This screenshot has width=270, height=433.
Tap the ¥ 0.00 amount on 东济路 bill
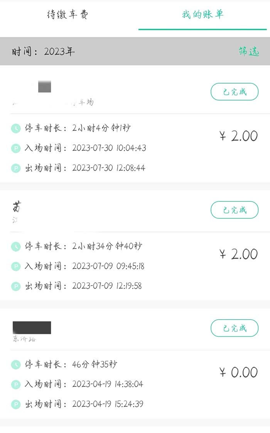239,373
